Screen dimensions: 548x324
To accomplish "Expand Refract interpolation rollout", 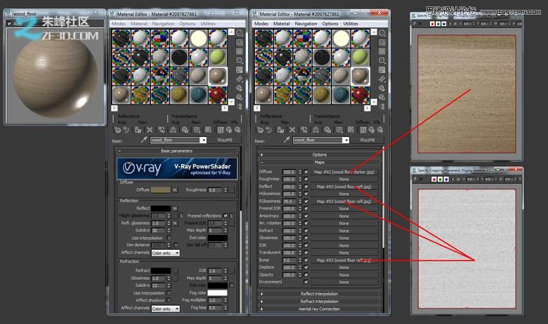I will [319, 302].
